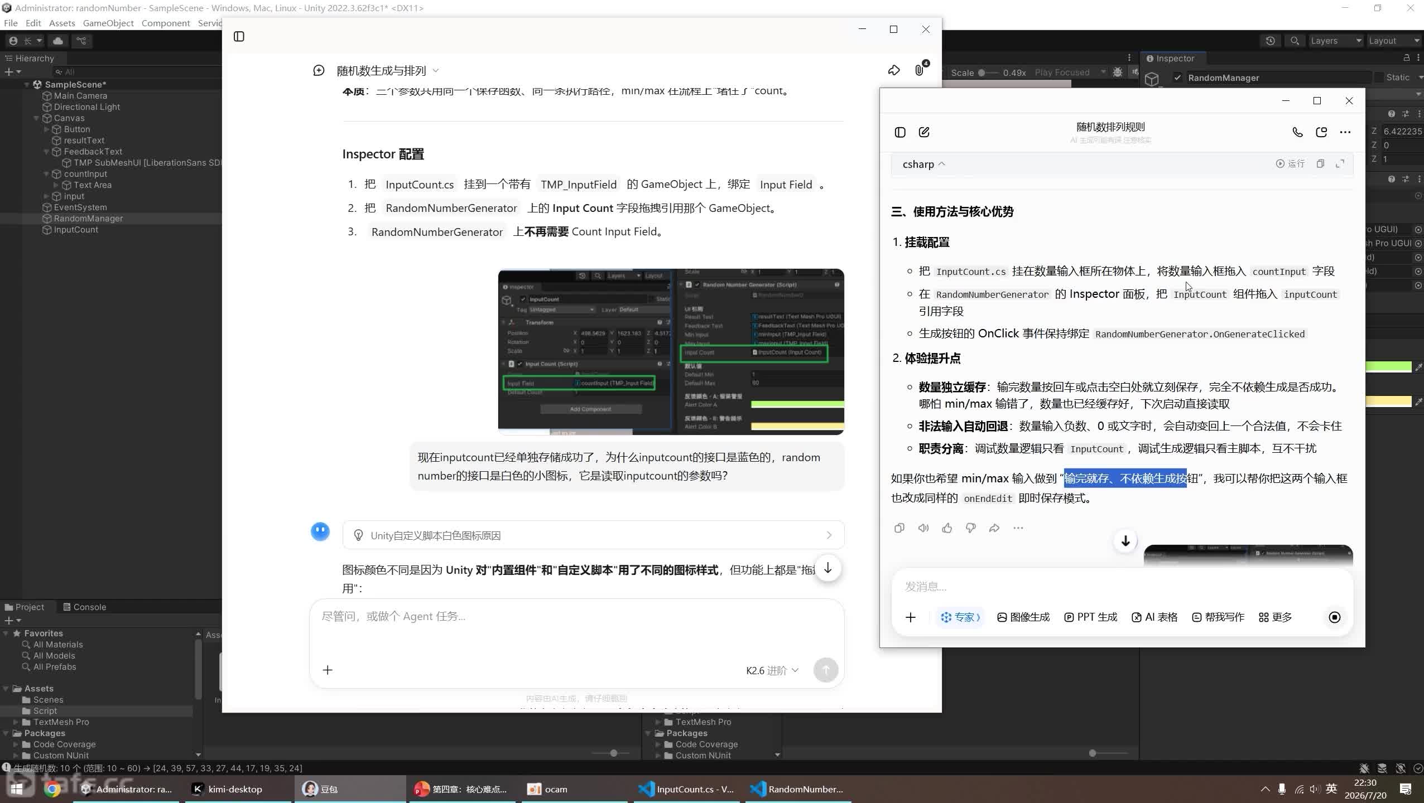Expand the TextMesh Pro folder
The height and width of the screenshot is (803, 1424).
16,722
